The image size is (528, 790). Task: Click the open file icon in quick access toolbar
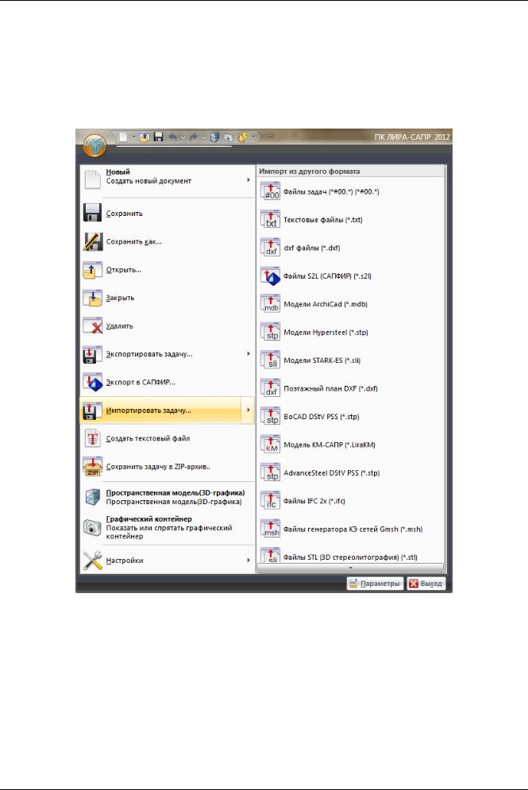pos(145,137)
